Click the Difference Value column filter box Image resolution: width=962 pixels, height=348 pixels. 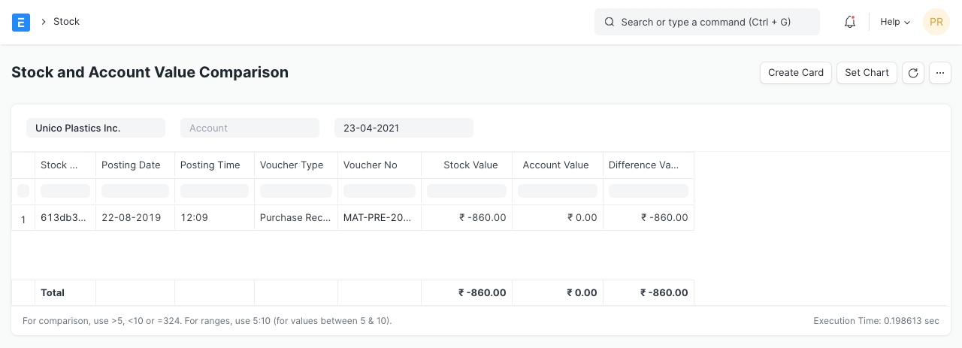[648, 191]
